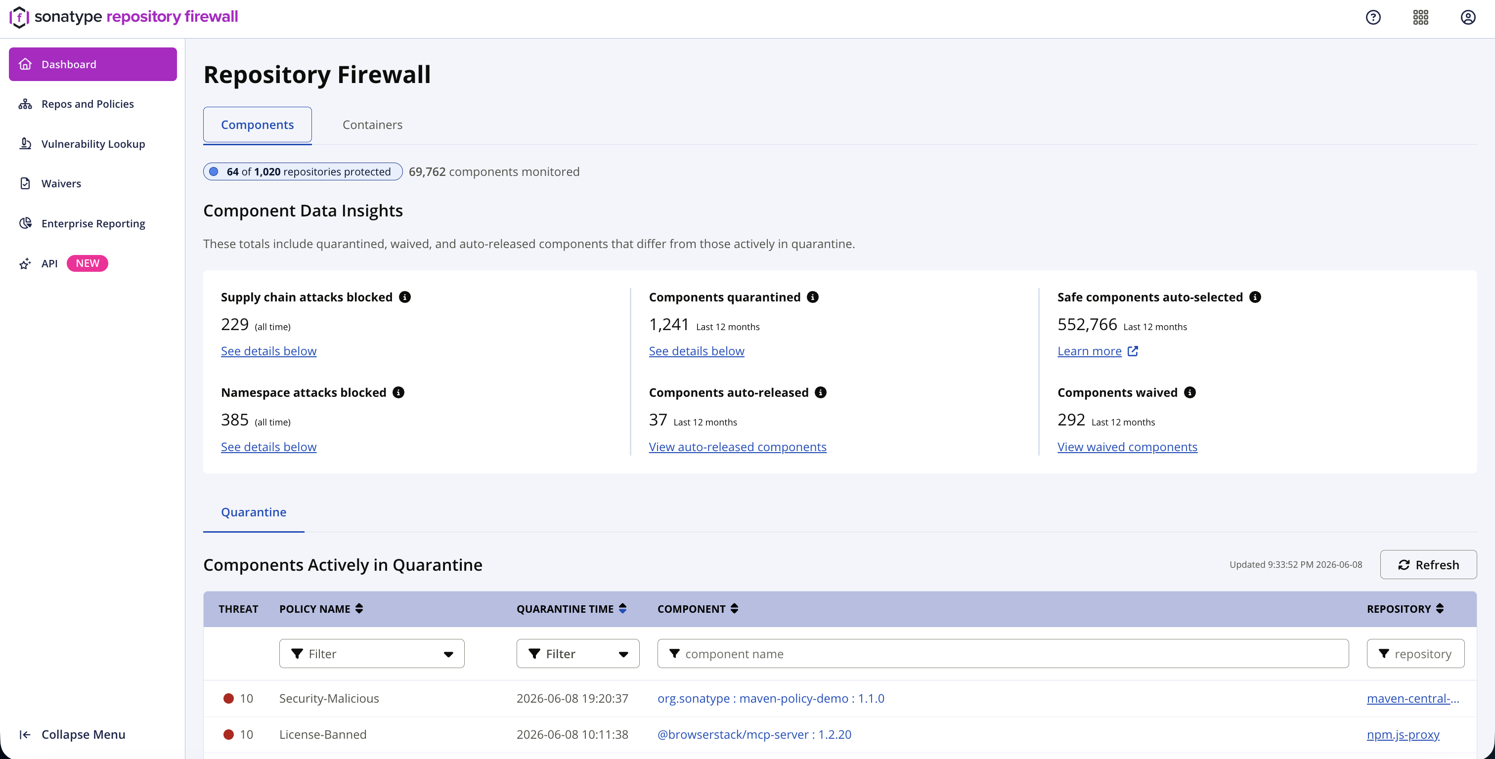1495x759 pixels.
Task: Click the Enterprise Reporting pie chart icon
Action: pos(25,223)
